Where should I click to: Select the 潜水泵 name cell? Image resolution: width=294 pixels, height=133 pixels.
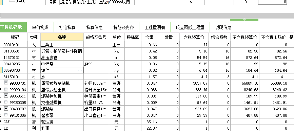point(62,115)
